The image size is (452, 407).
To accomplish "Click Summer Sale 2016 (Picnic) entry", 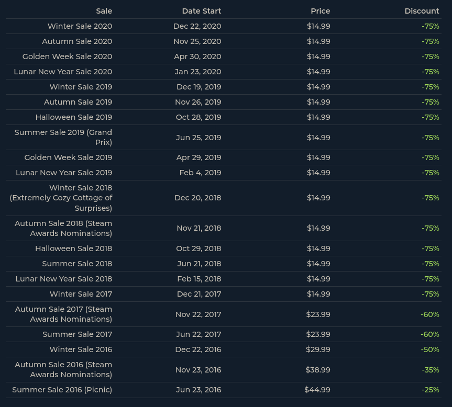I will click(x=62, y=390).
